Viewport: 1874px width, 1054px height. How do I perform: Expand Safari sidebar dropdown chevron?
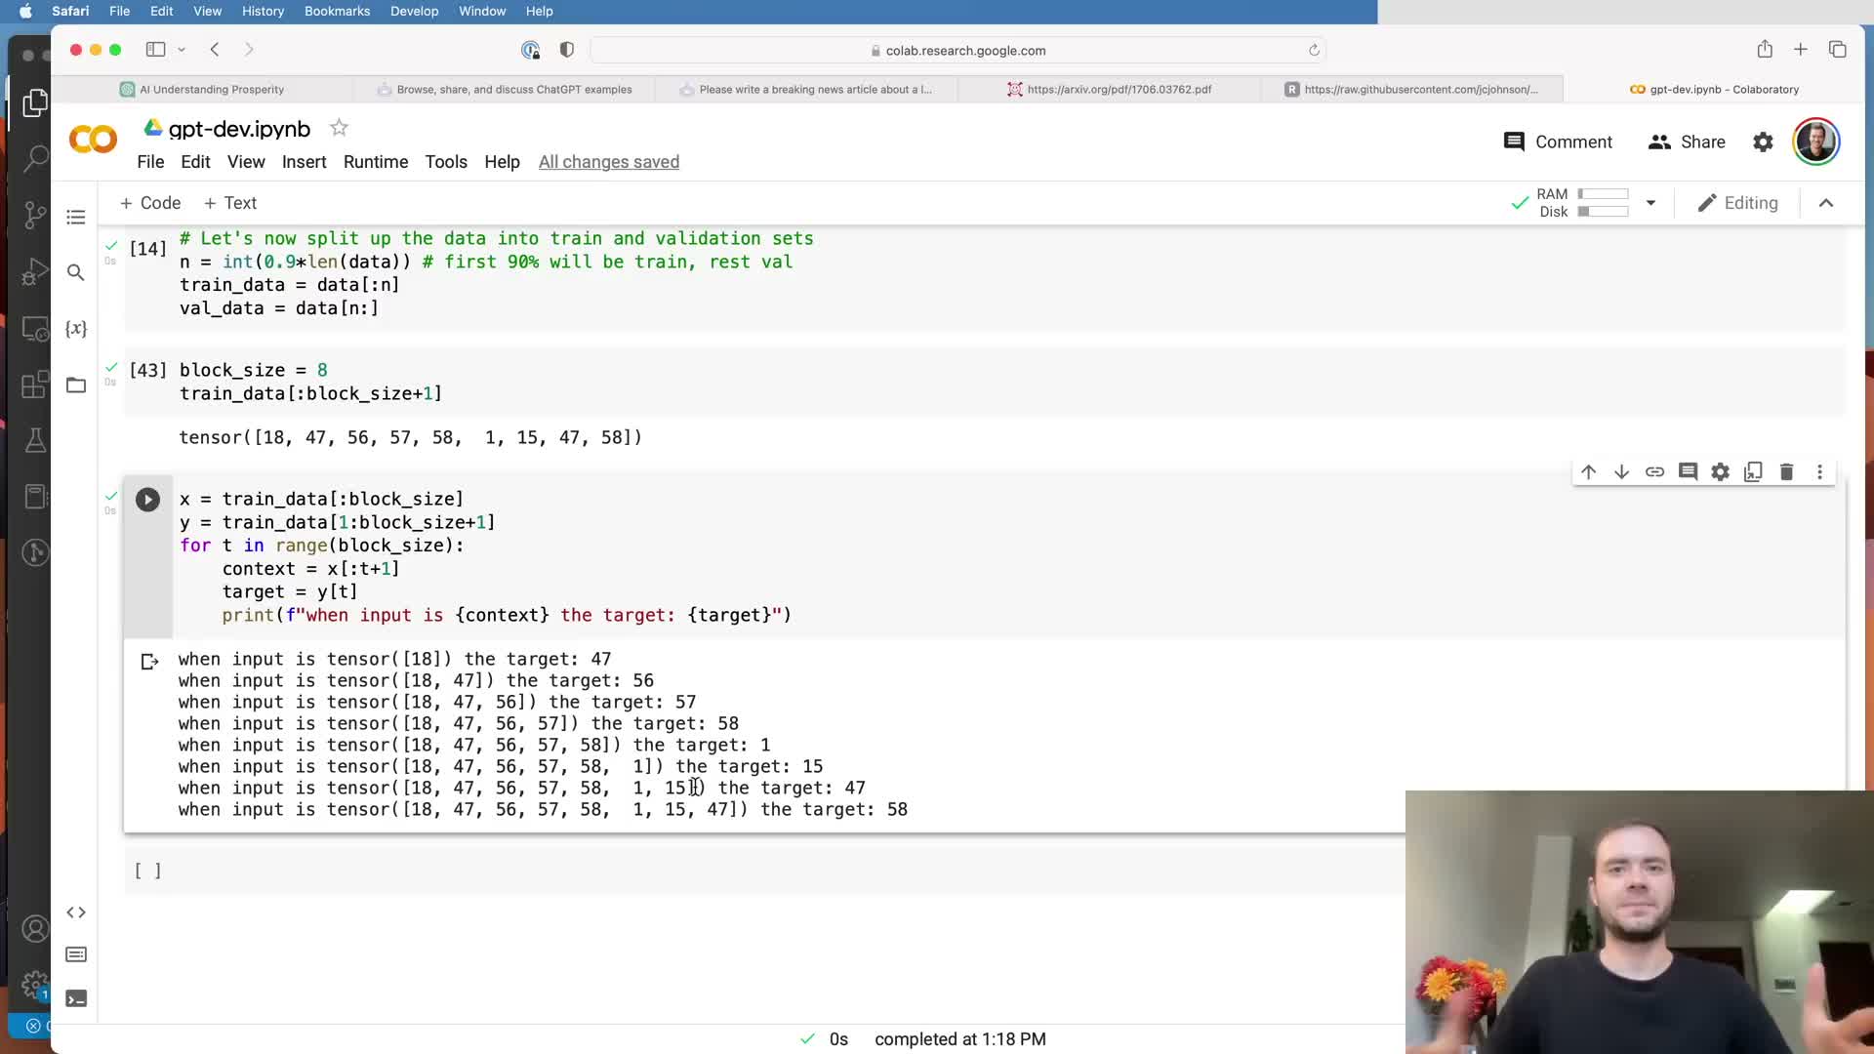pyautogui.click(x=182, y=50)
